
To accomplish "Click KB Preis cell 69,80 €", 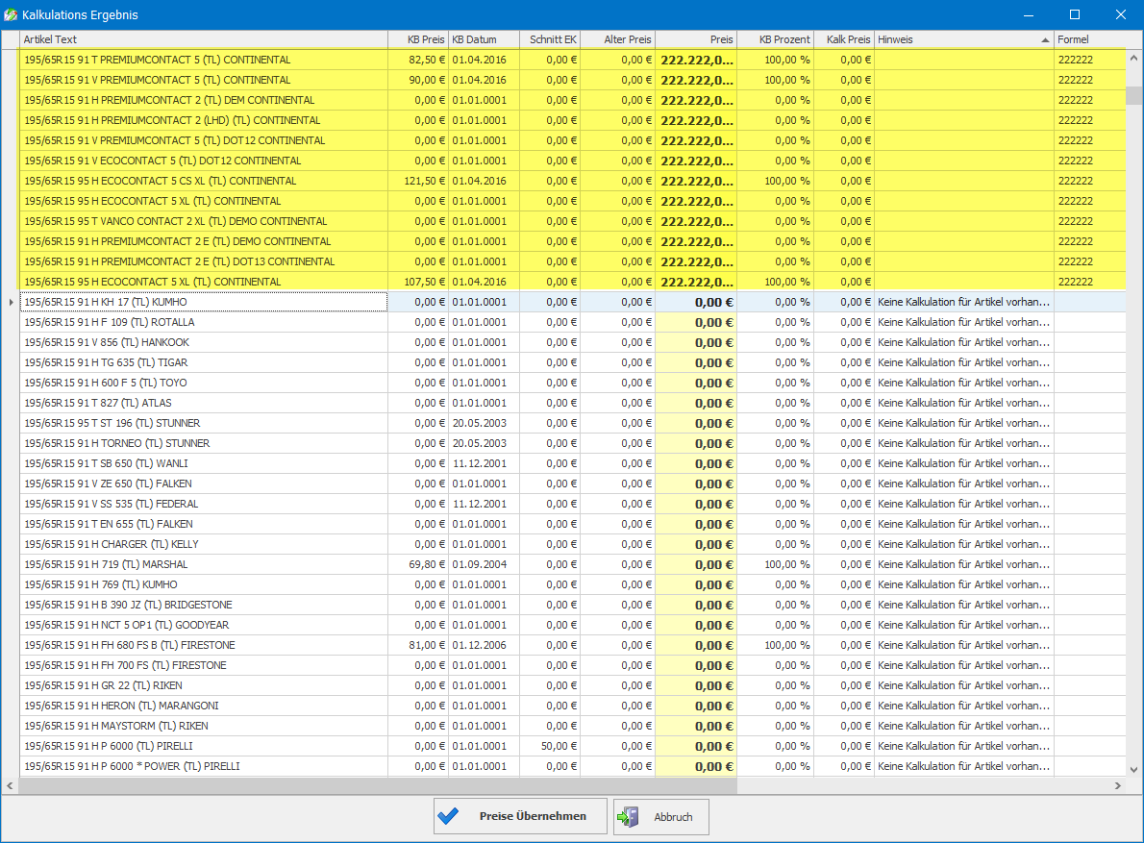I will point(418,564).
